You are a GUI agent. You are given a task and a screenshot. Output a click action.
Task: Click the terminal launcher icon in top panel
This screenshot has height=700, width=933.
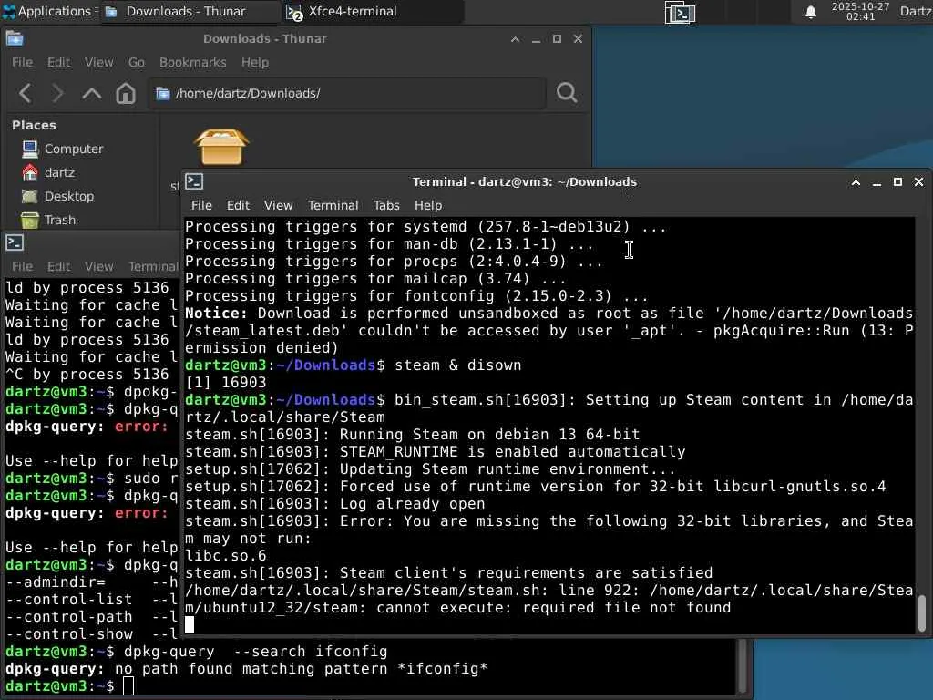click(x=680, y=13)
